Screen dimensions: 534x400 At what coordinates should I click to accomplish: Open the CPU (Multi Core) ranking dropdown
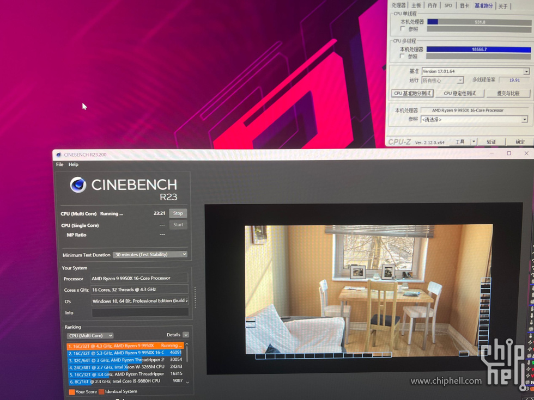[x=90, y=335]
